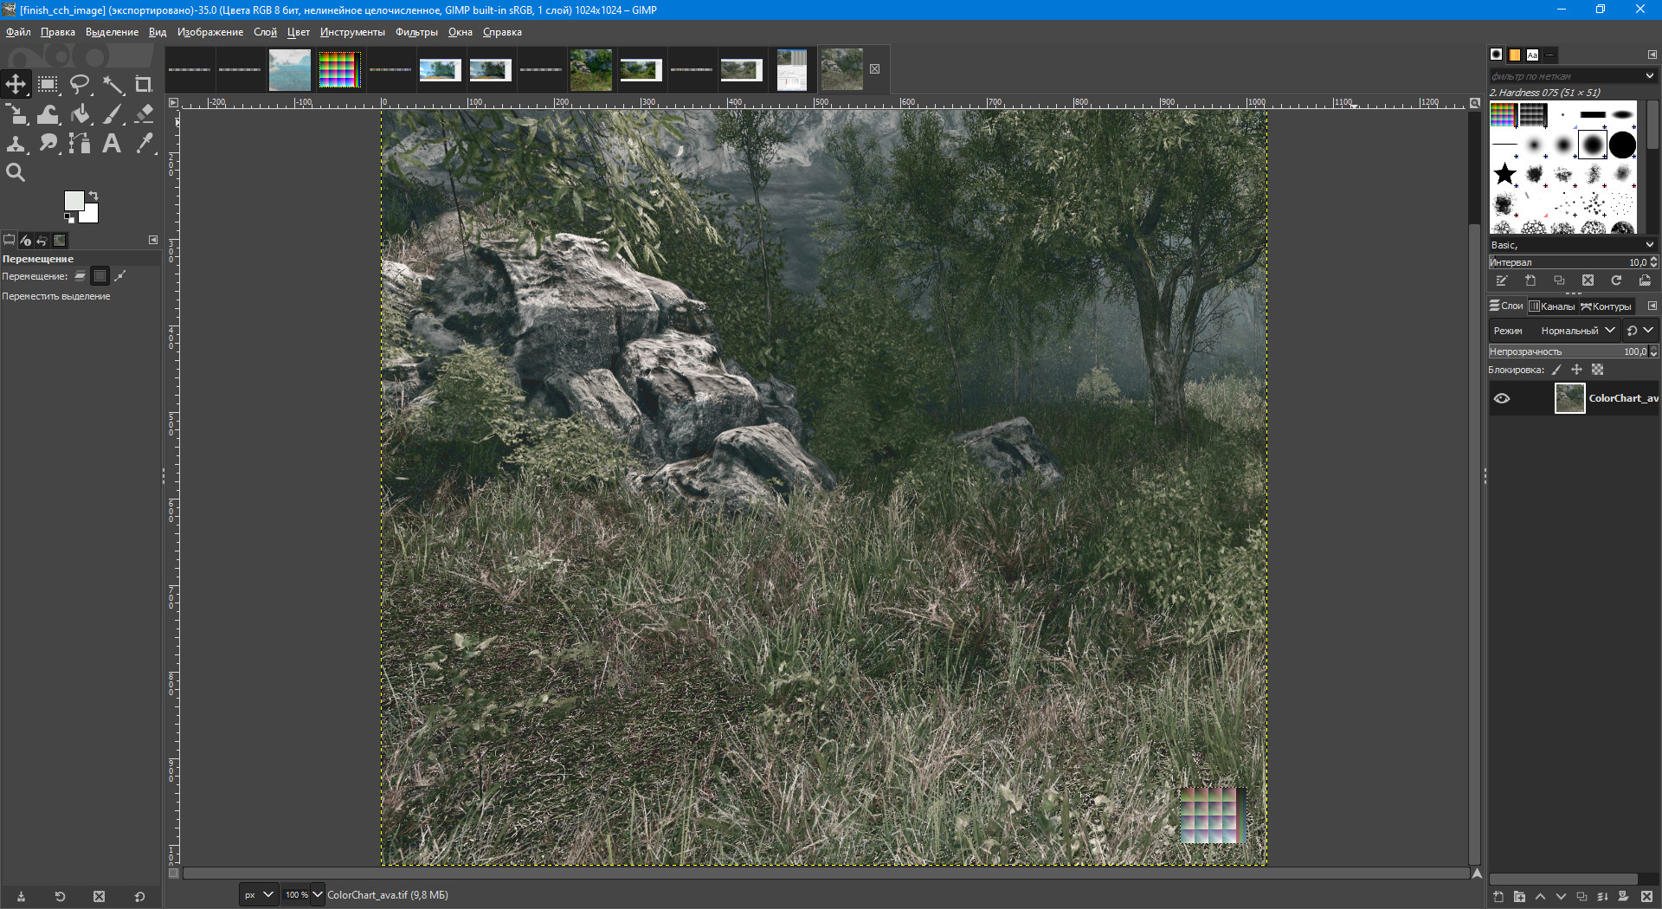
Task: Open the Фильтры menu
Action: pos(416,32)
